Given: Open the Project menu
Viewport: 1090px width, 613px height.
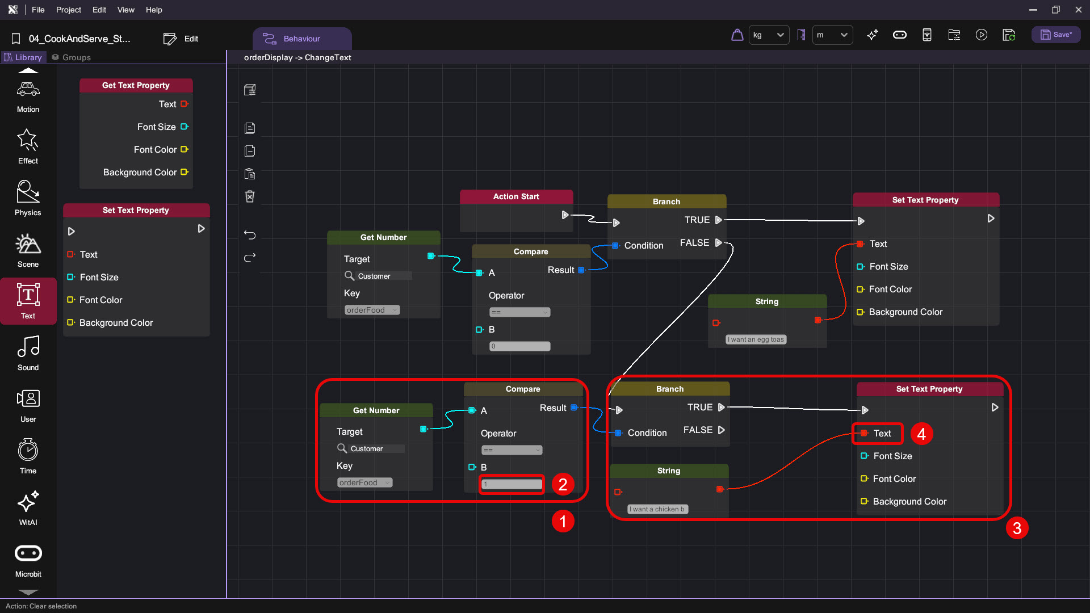Looking at the screenshot, I should click(68, 10).
